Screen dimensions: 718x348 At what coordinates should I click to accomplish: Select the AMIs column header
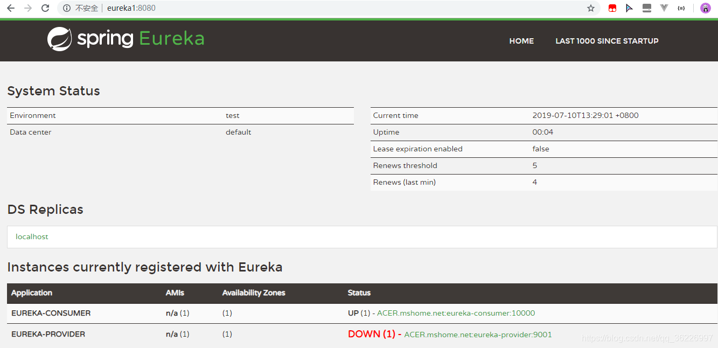click(175, 293)
